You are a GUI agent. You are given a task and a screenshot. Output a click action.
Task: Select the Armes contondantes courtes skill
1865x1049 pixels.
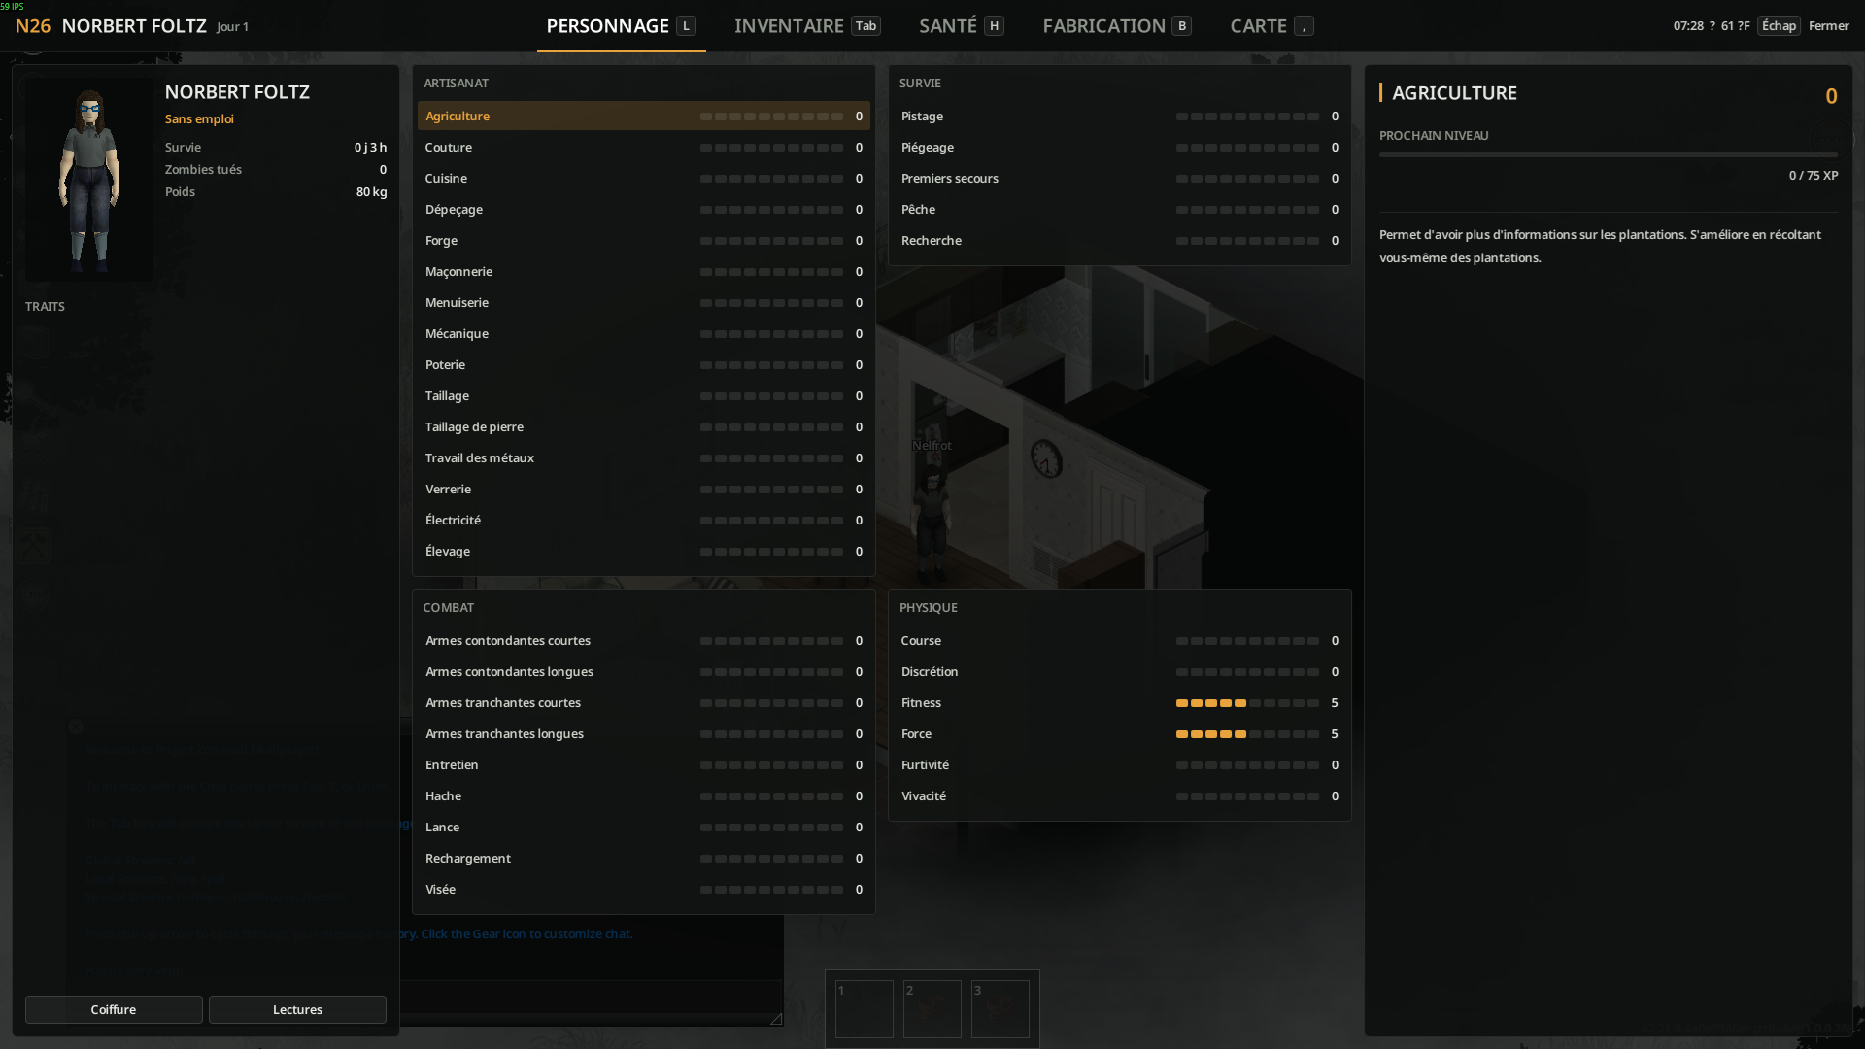click(644, 640)
